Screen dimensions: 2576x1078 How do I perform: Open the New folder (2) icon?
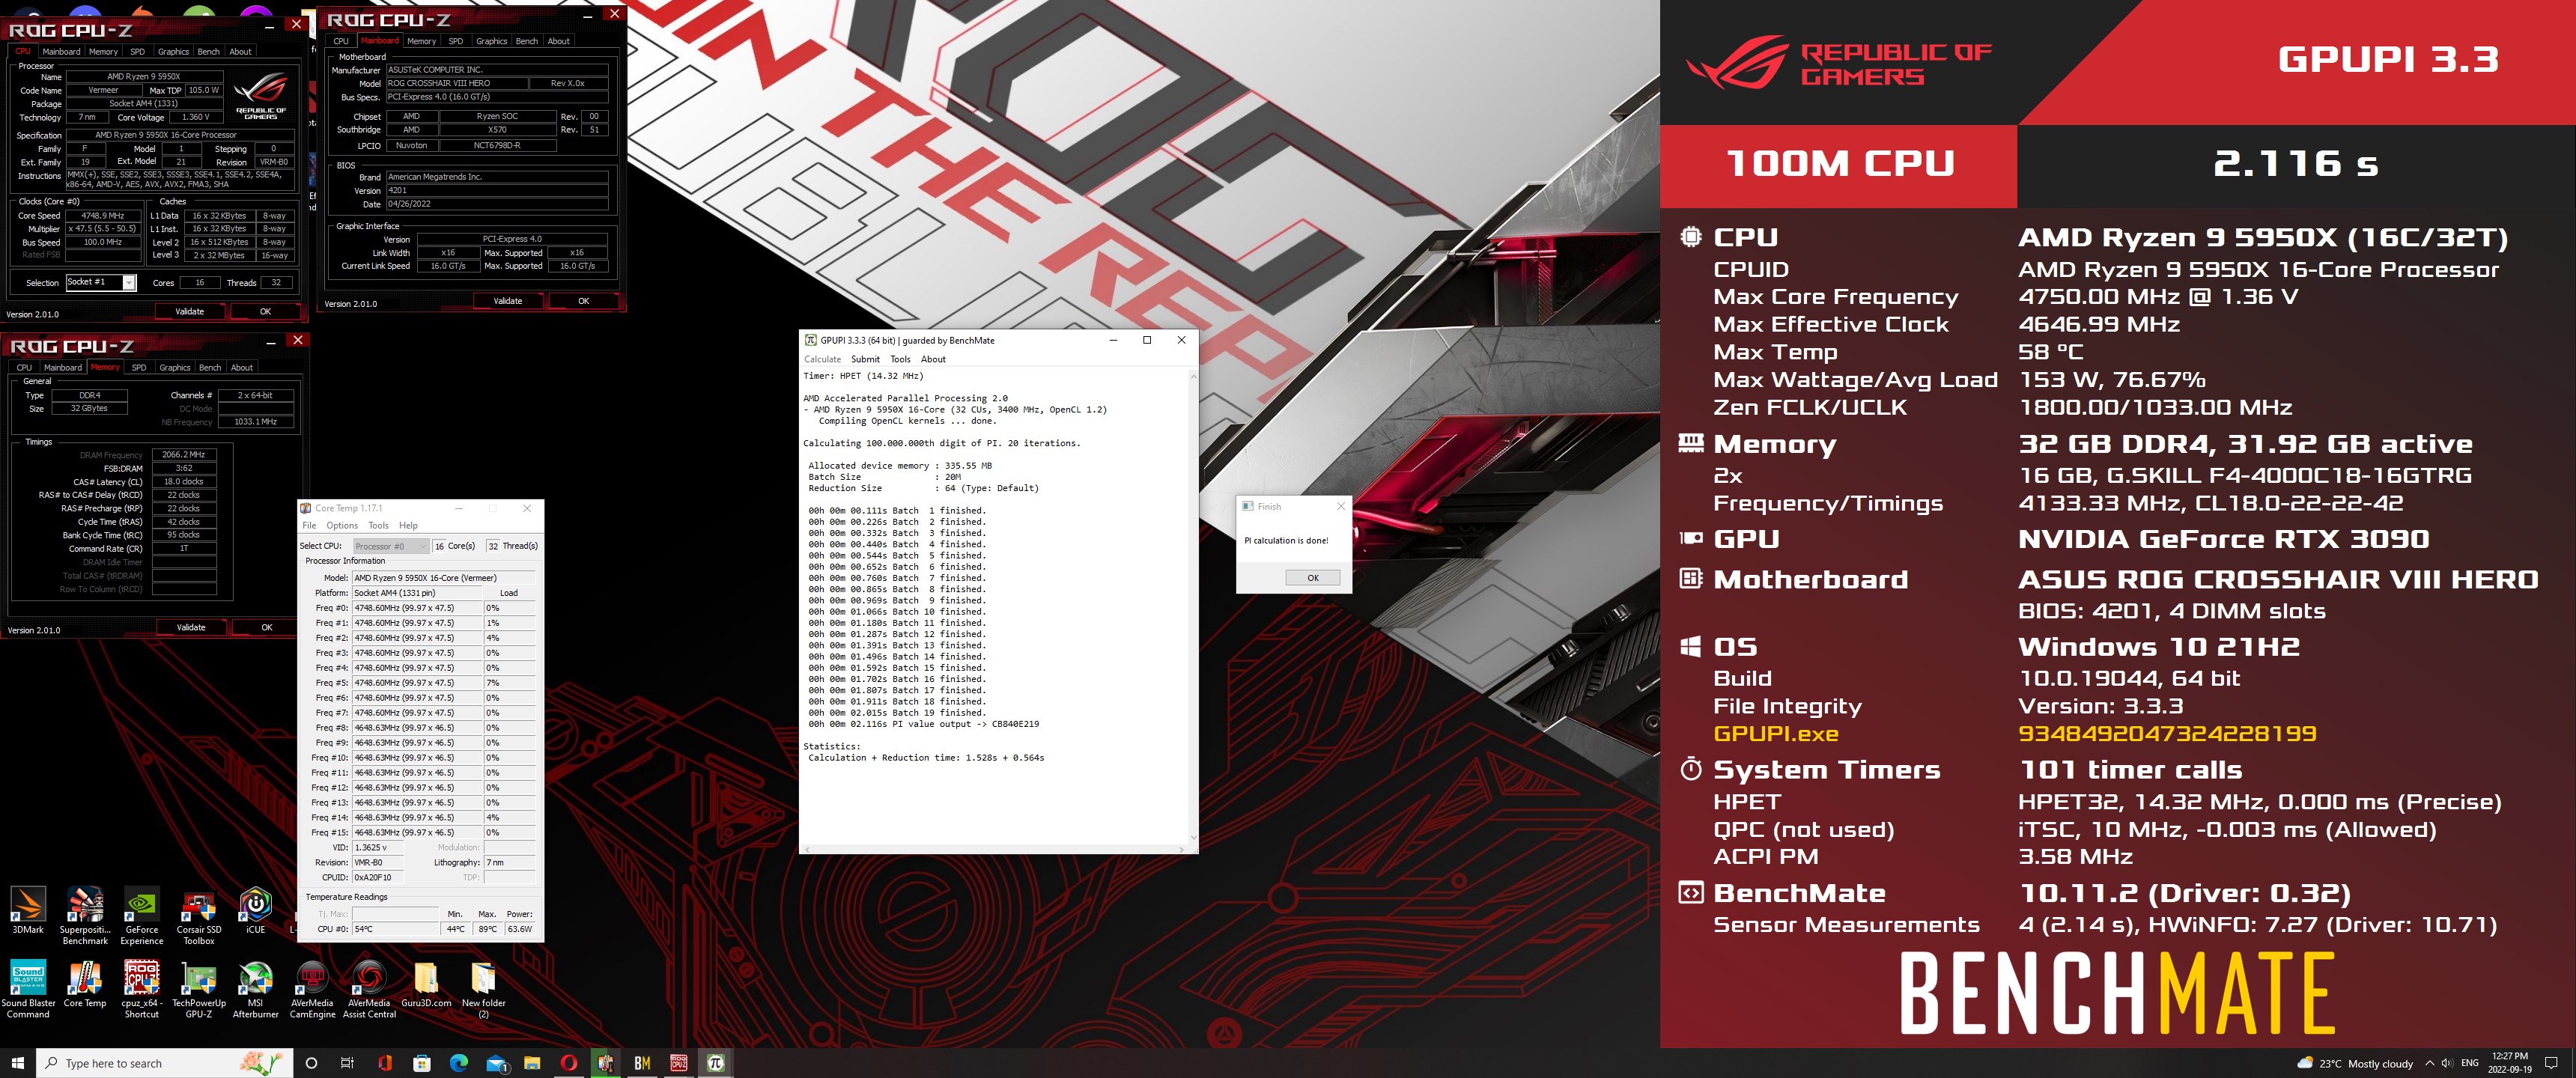[x=483, y=990]
